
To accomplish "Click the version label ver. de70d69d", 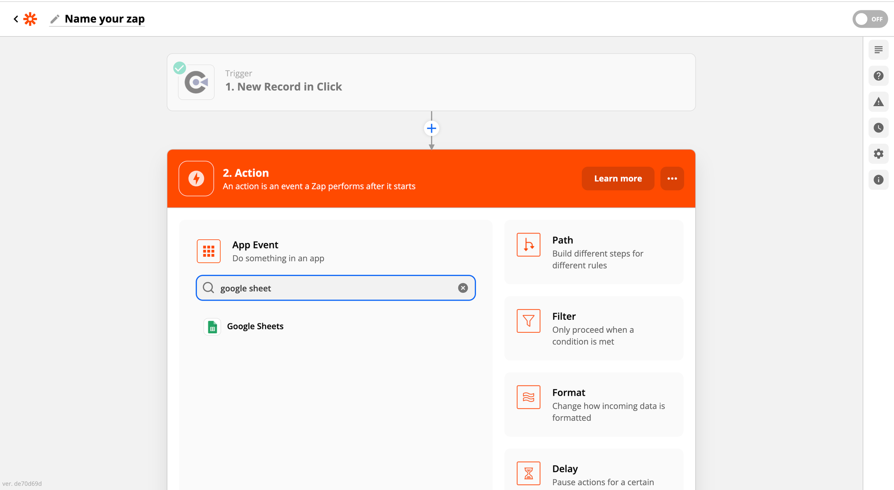I will (22, 484).
